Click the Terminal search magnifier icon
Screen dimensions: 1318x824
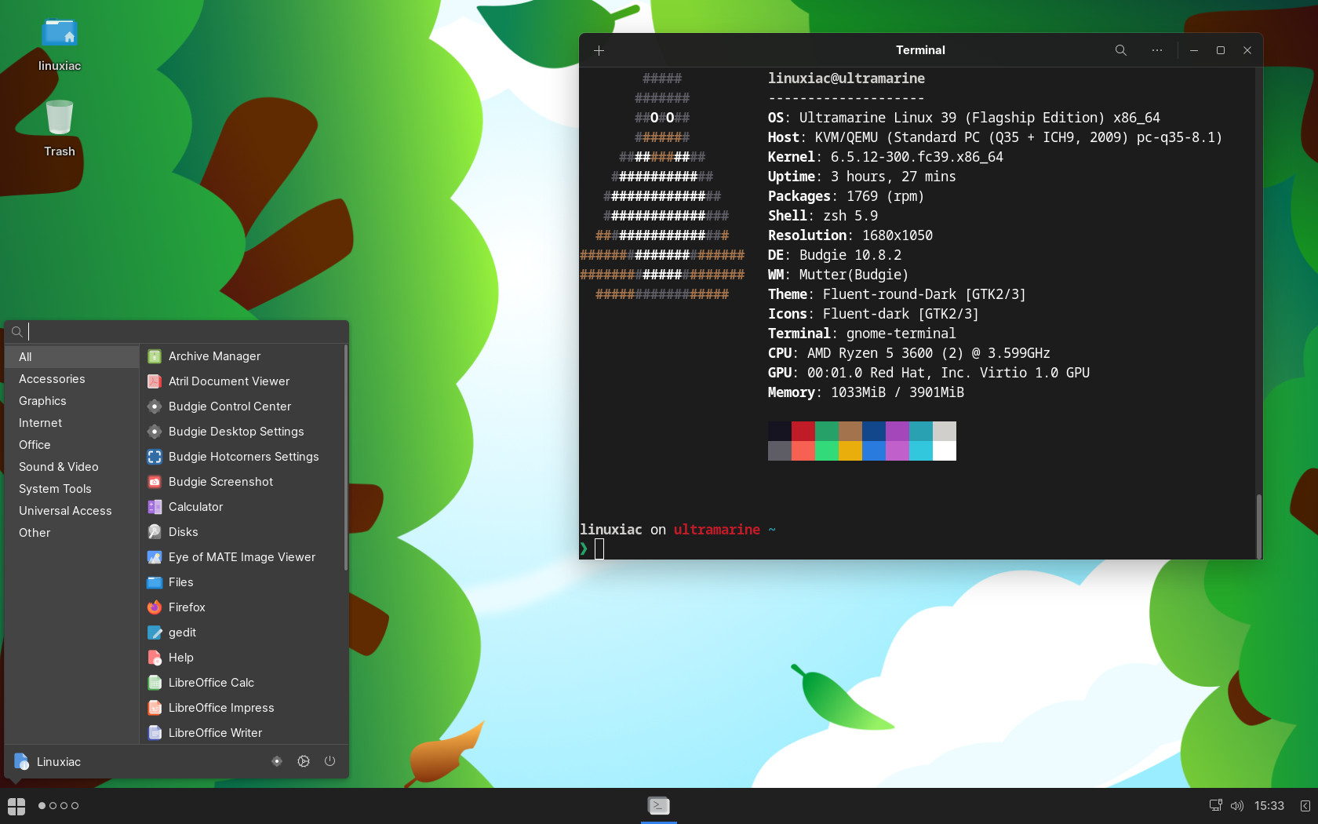tap(1121, 50)
